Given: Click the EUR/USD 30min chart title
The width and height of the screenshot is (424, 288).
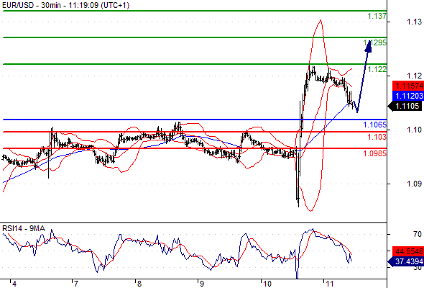Looking at the screenshot, I should (x=65, y=5).
